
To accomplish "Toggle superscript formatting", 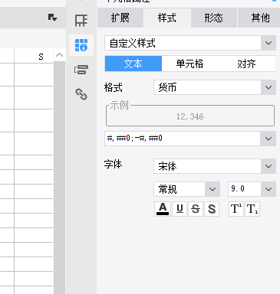I will point(236,209).
